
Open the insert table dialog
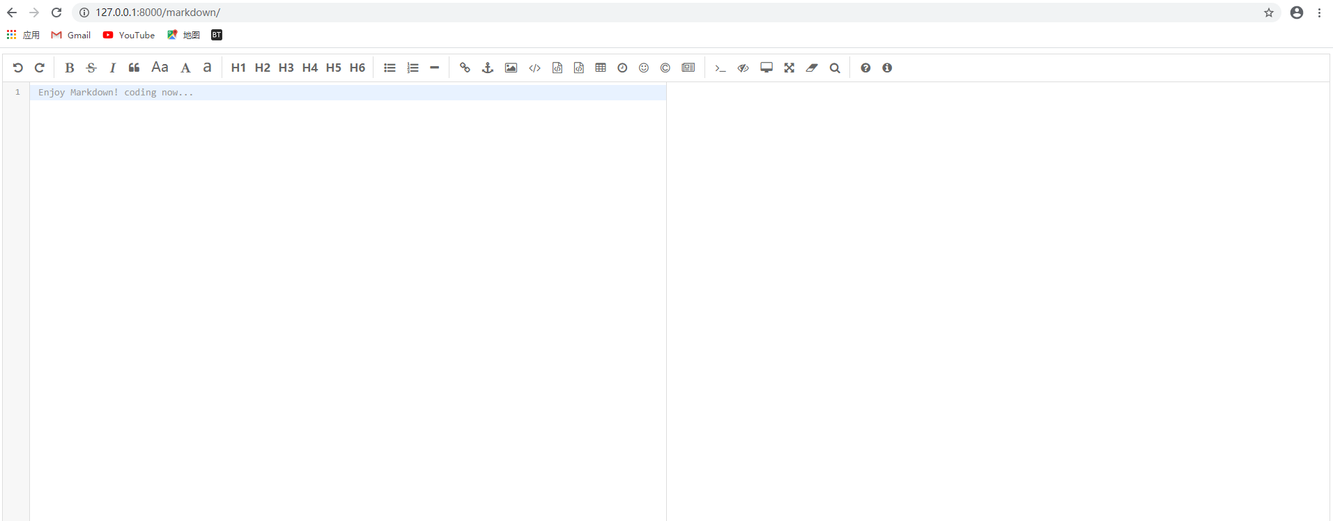[601, 68]
